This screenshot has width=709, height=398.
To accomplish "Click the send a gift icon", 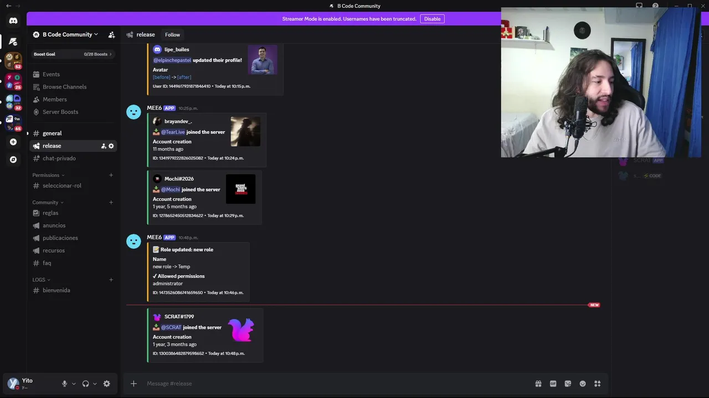I will pyautogui.click(x=538, y=384).
